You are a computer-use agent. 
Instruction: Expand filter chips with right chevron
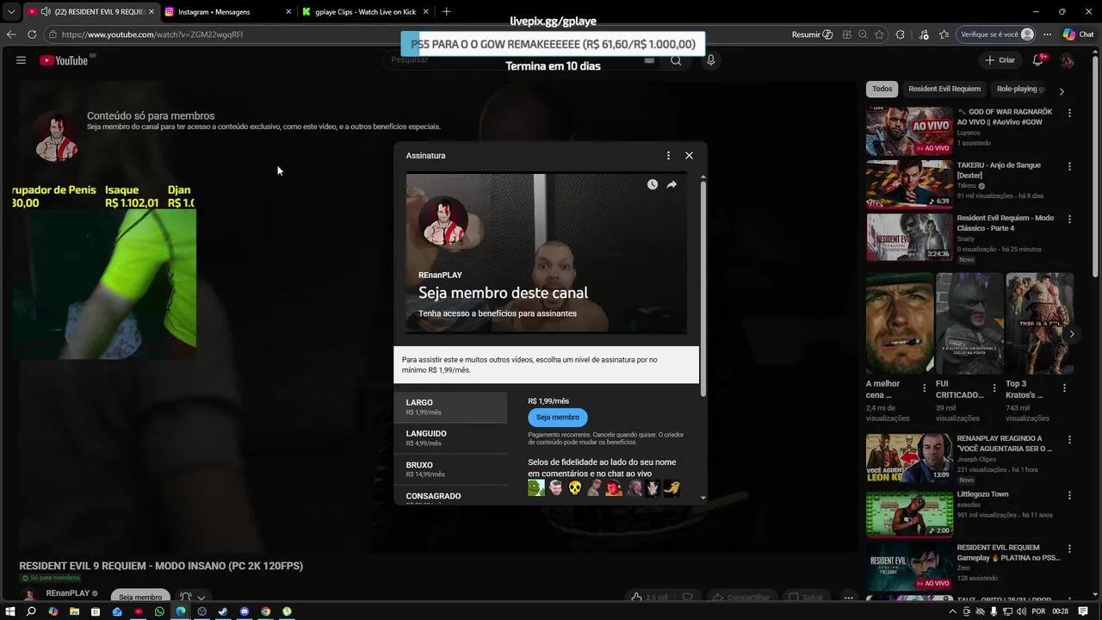click(1062, 90)
